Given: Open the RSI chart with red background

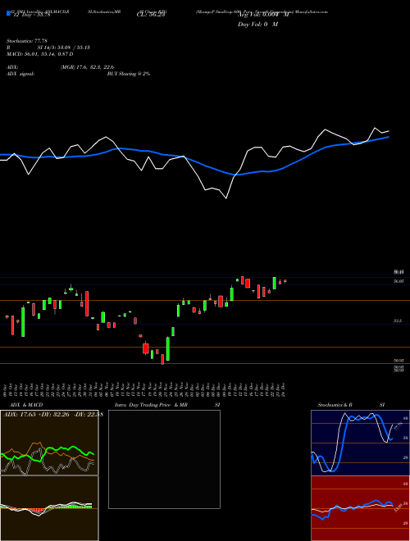Looking at the screenshot, I should [360, 508].
